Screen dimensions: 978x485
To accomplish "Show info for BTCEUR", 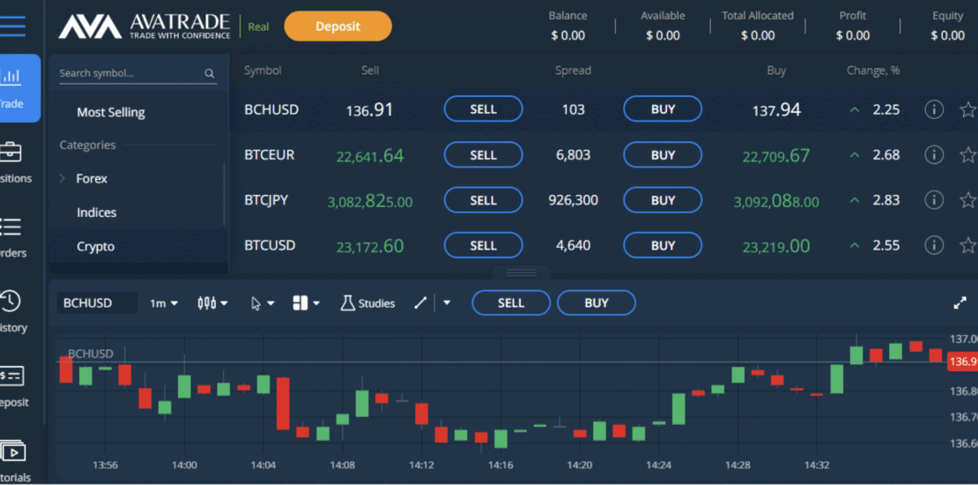I will point(934,155).
